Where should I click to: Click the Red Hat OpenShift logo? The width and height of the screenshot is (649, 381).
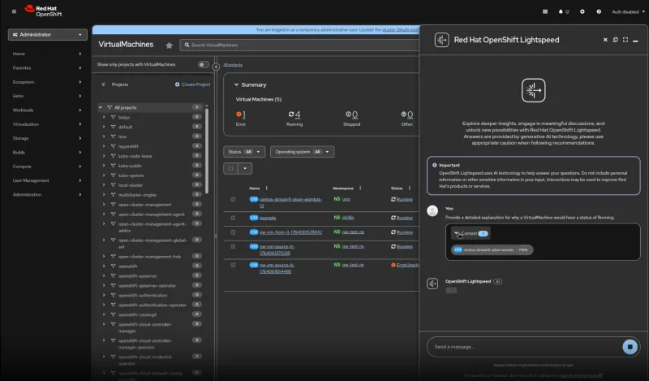coord(43,11)
